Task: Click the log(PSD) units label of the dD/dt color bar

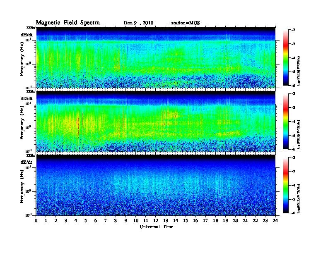Action: tap(299, 135)
